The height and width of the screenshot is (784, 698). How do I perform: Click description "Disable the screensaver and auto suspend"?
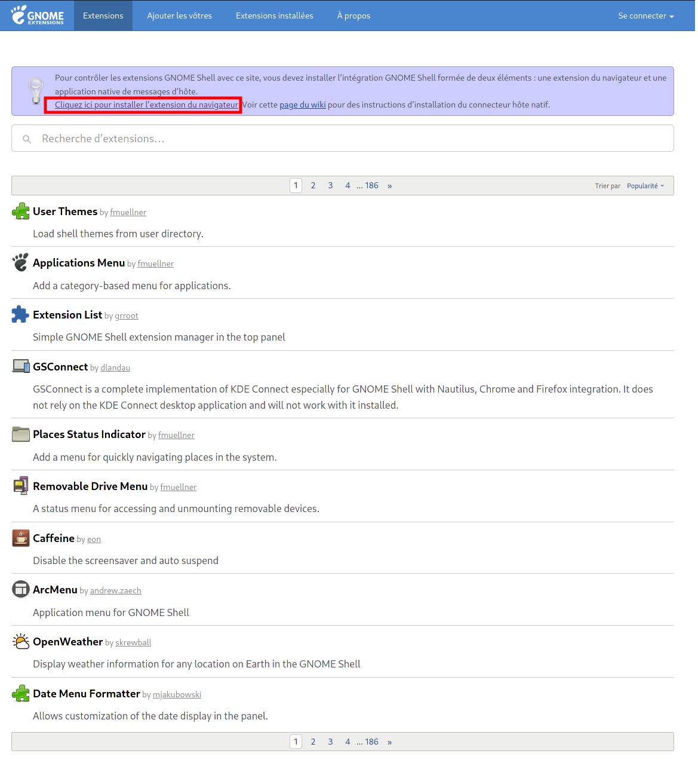[x=125, y=561]
